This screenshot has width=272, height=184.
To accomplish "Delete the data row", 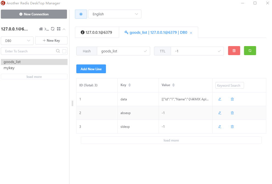I will click(232, 99).
